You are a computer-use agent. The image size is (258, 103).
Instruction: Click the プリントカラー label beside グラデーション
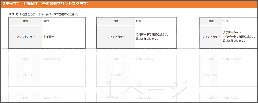(211, 37)
